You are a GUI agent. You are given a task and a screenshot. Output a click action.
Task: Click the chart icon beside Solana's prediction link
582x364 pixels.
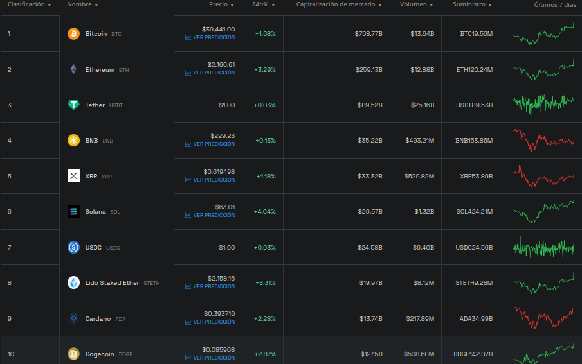pos(188,215)
